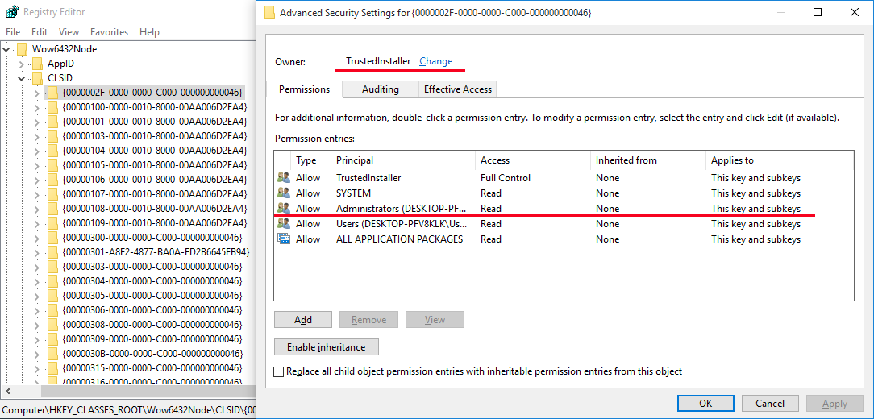This screenshot has width=874, height=419.
Task: Expand the {00000101-0000-0010-8000-00AA006D2EA4} key
Action: (37, 122)
